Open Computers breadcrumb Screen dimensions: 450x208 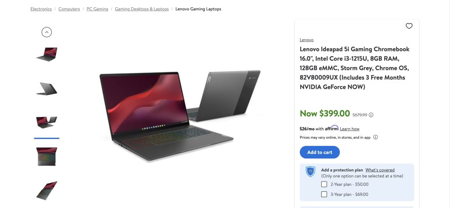point(69,9)
